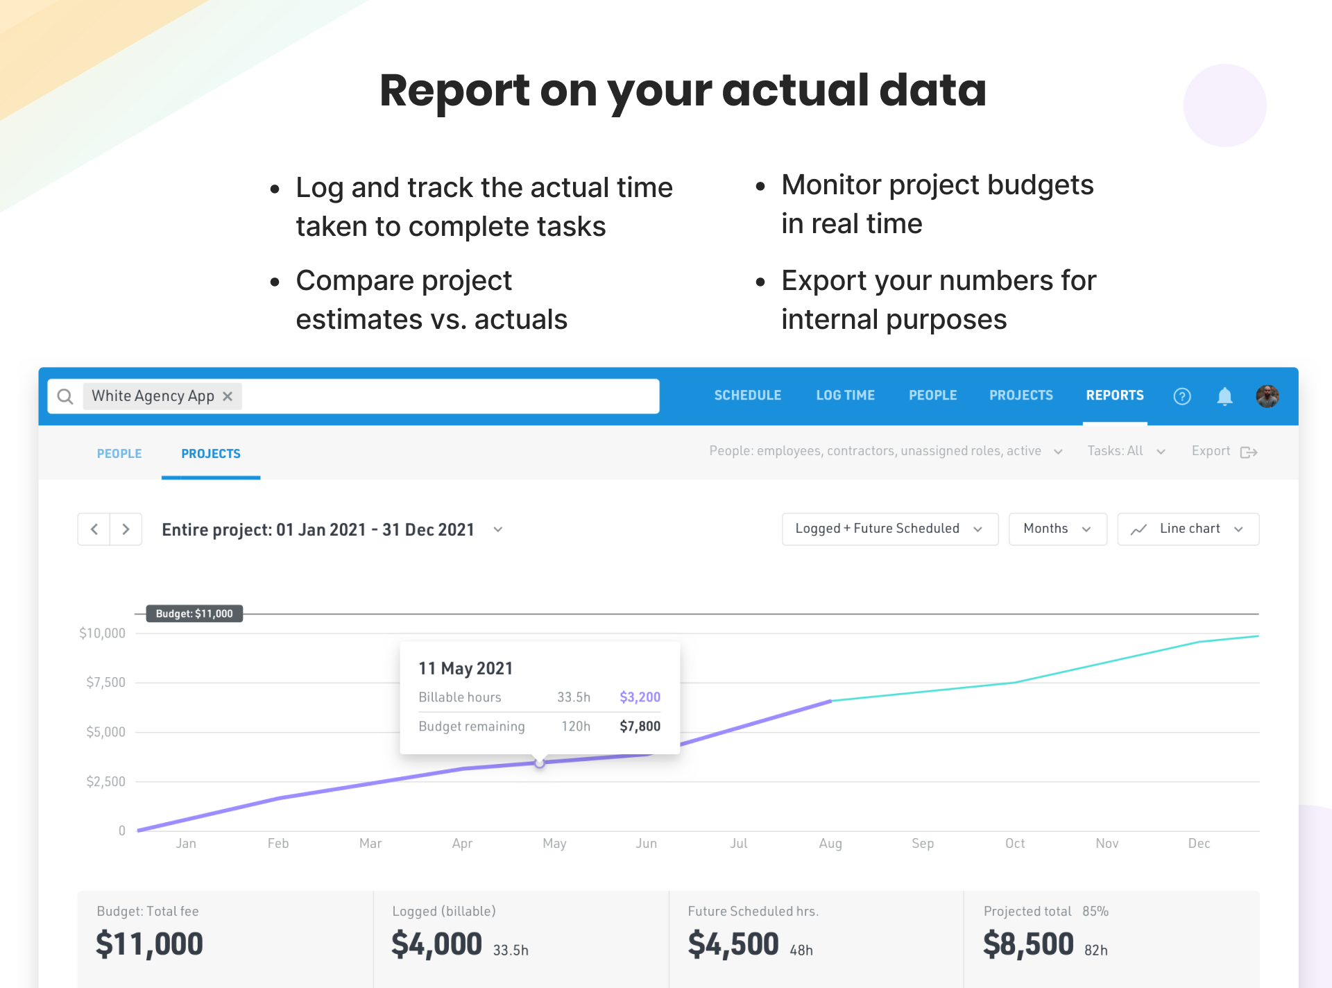Click the May data point on chart
This screenshot has height=988, width=1332.
539,763
